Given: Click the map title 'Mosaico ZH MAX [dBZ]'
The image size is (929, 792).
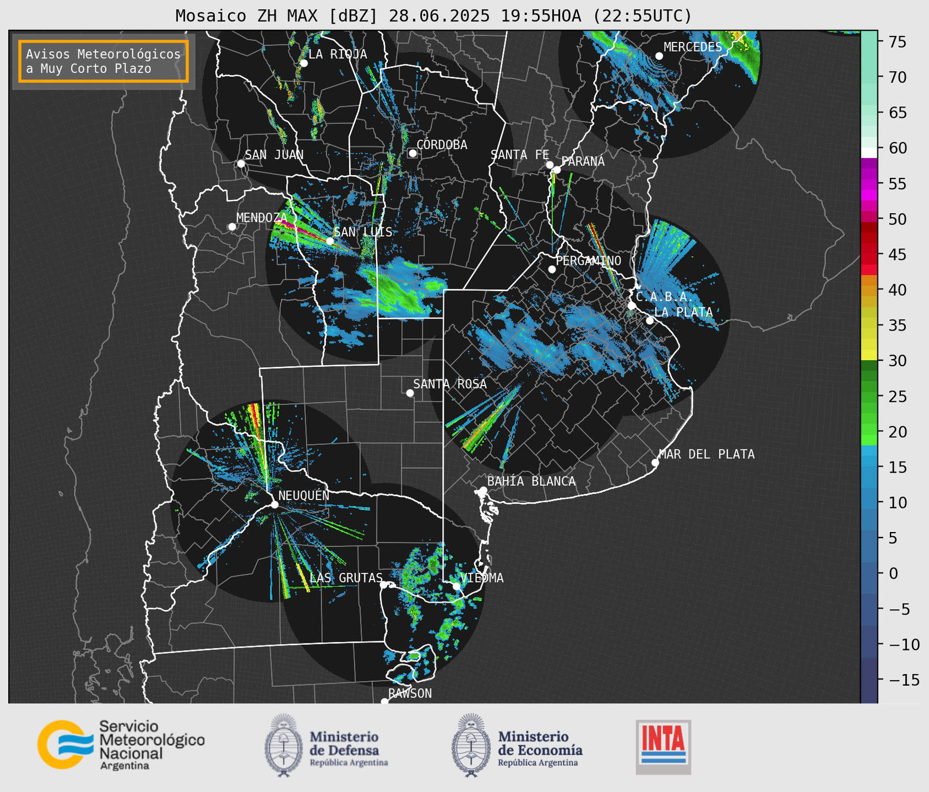Looking at the screenshot, I should tap(277, 16).
